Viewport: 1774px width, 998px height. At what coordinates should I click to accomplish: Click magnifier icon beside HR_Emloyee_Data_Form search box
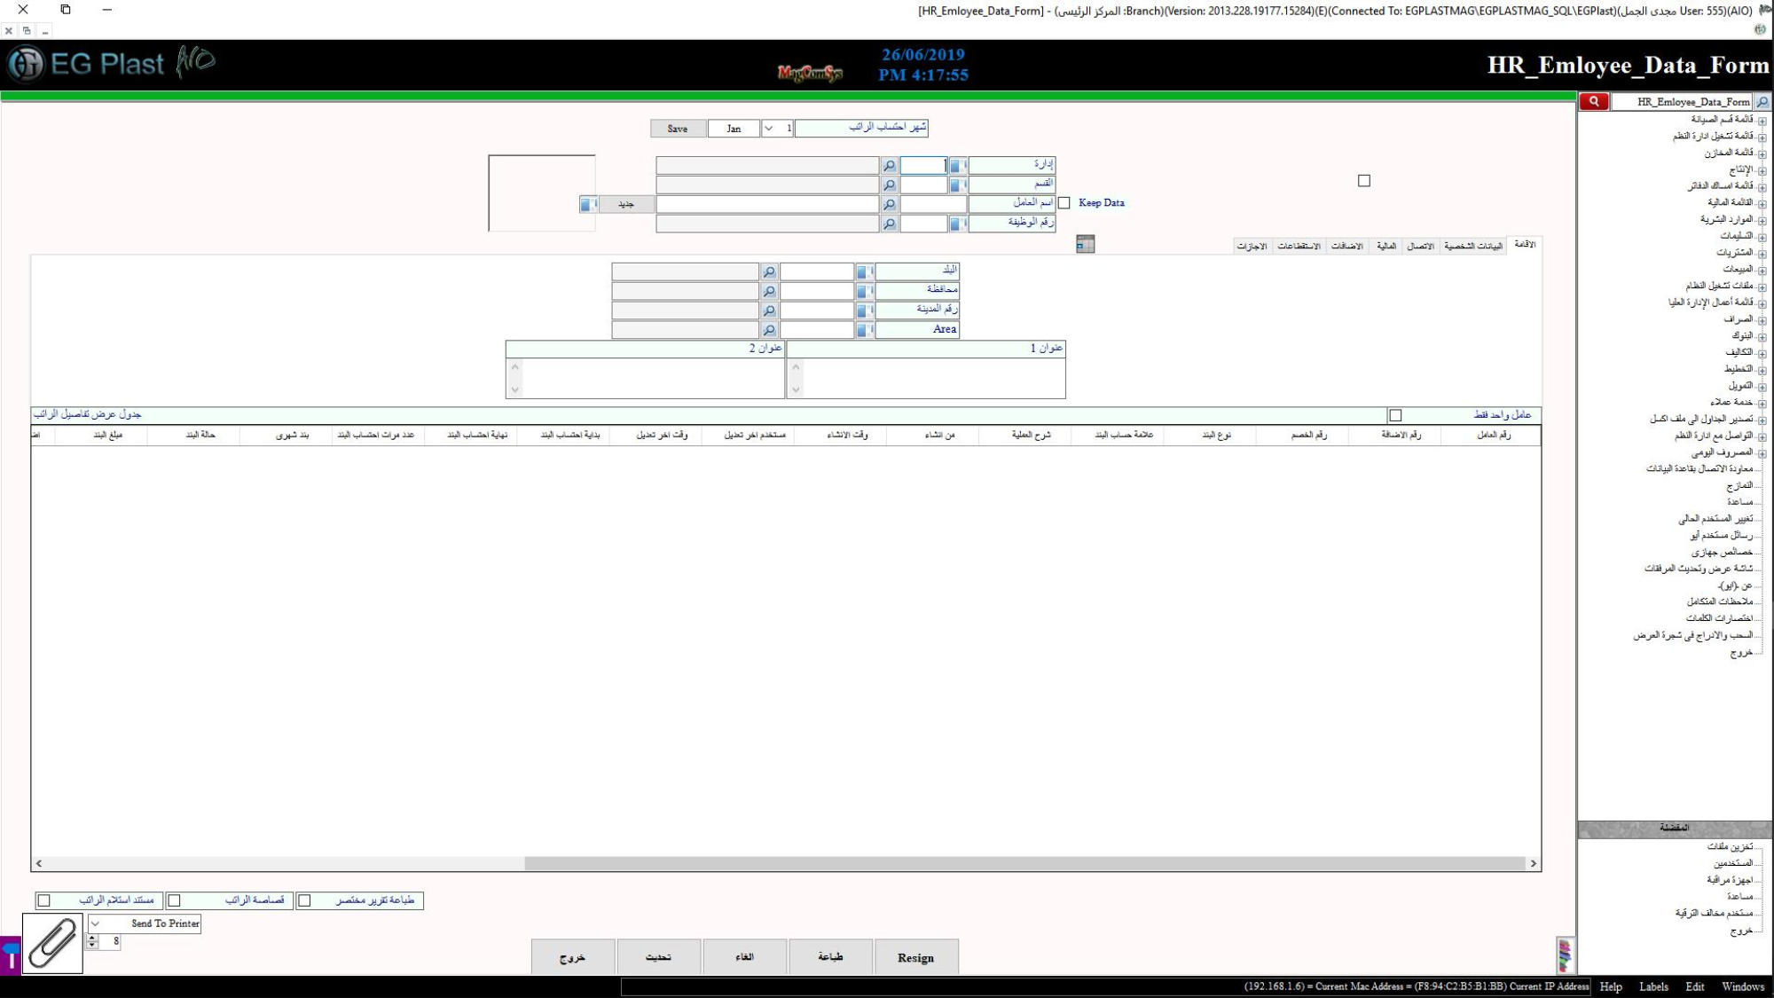pyautogui.click(x=1762, y=102)
